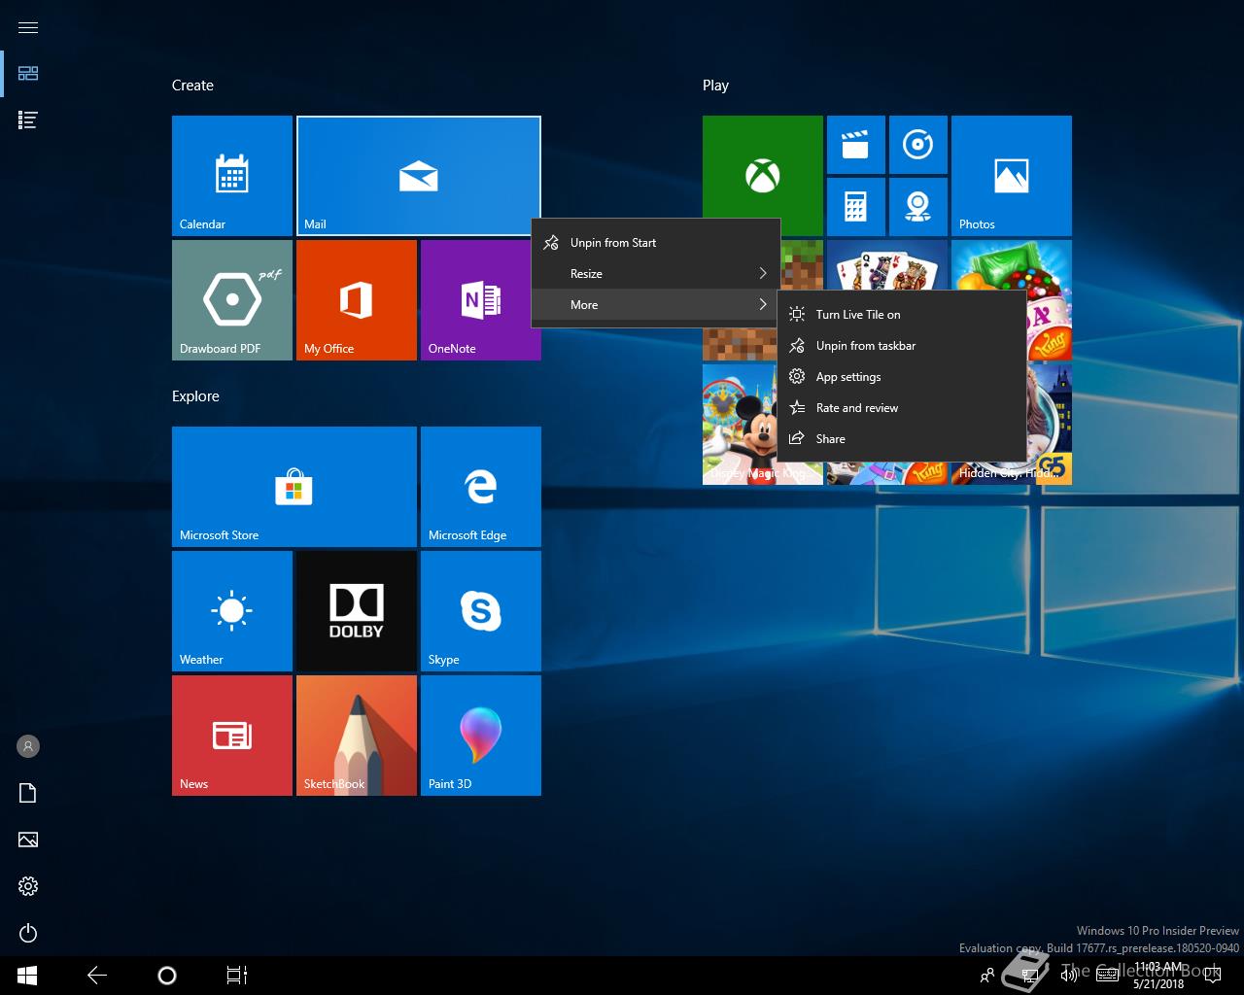
Task: Click the Windows Start button
Action: [x=27, y=976]
